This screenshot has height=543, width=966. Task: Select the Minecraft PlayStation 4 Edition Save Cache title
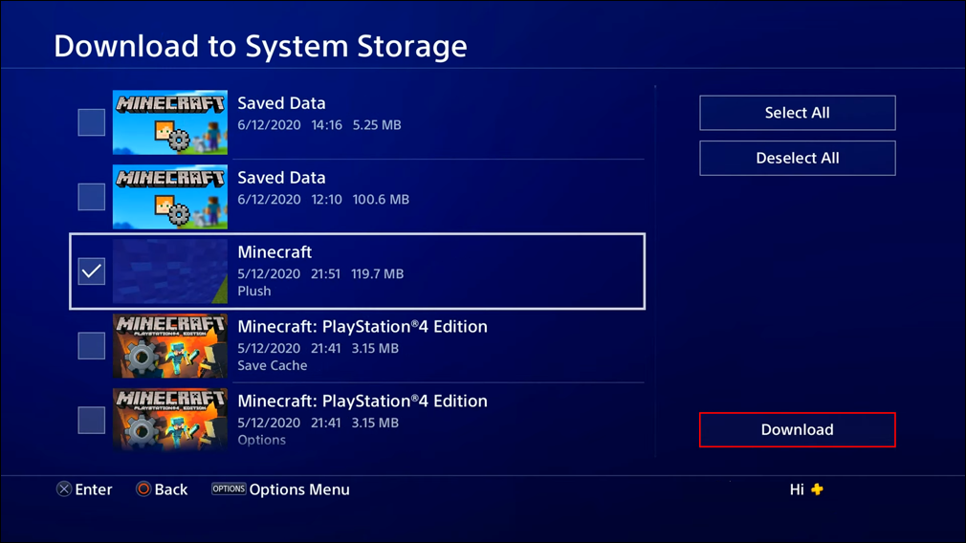click(x=362, y=327)
